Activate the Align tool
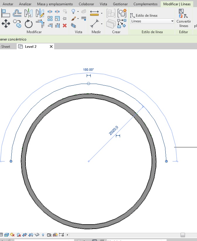 pyautogui.click(x=6, y=13)
